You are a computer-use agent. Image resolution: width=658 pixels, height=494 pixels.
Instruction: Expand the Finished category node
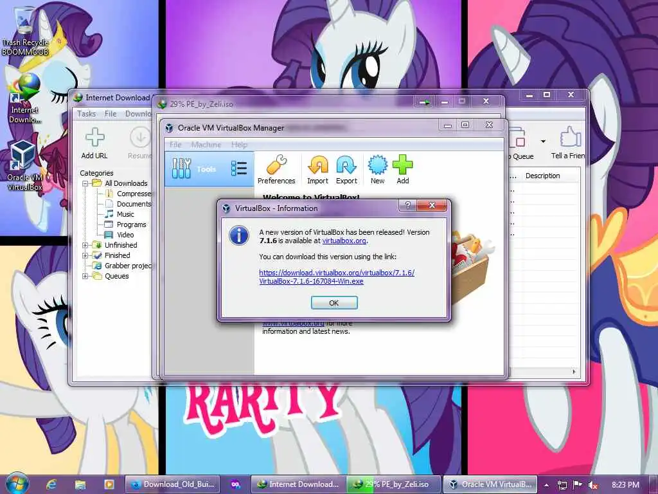pyautogui.click(x=85, y=255)
